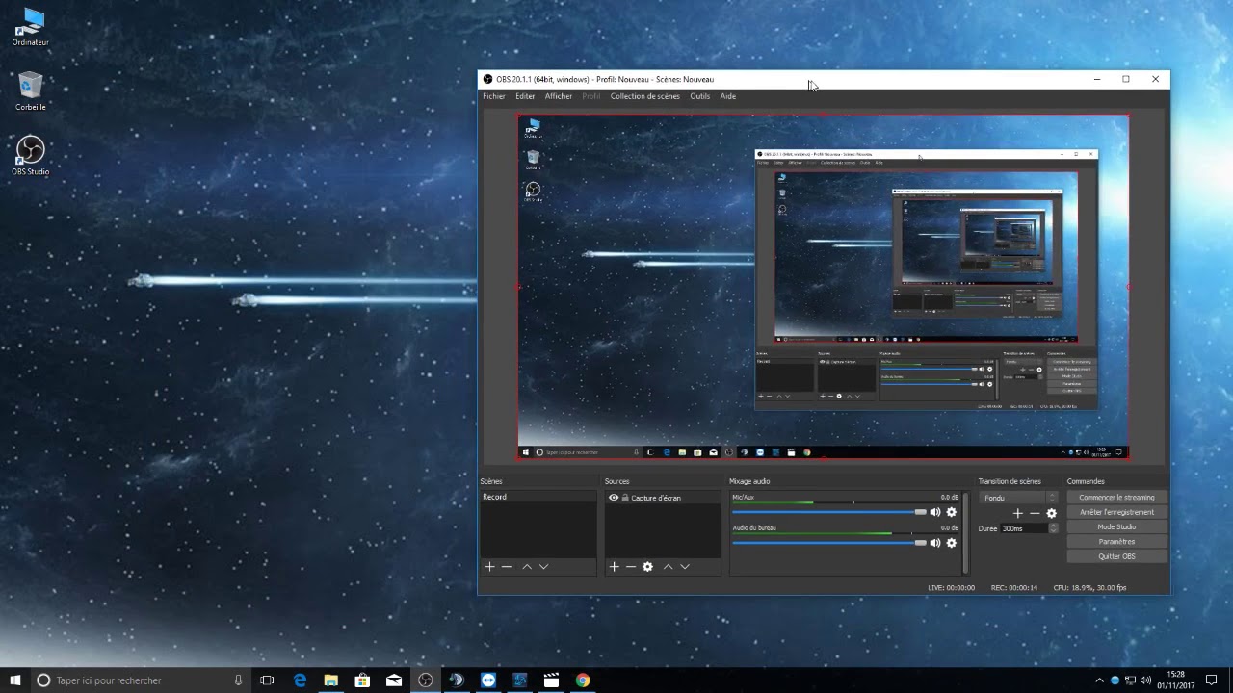
Task: Open the Editer menu
Action: click(x=525, y=96)
